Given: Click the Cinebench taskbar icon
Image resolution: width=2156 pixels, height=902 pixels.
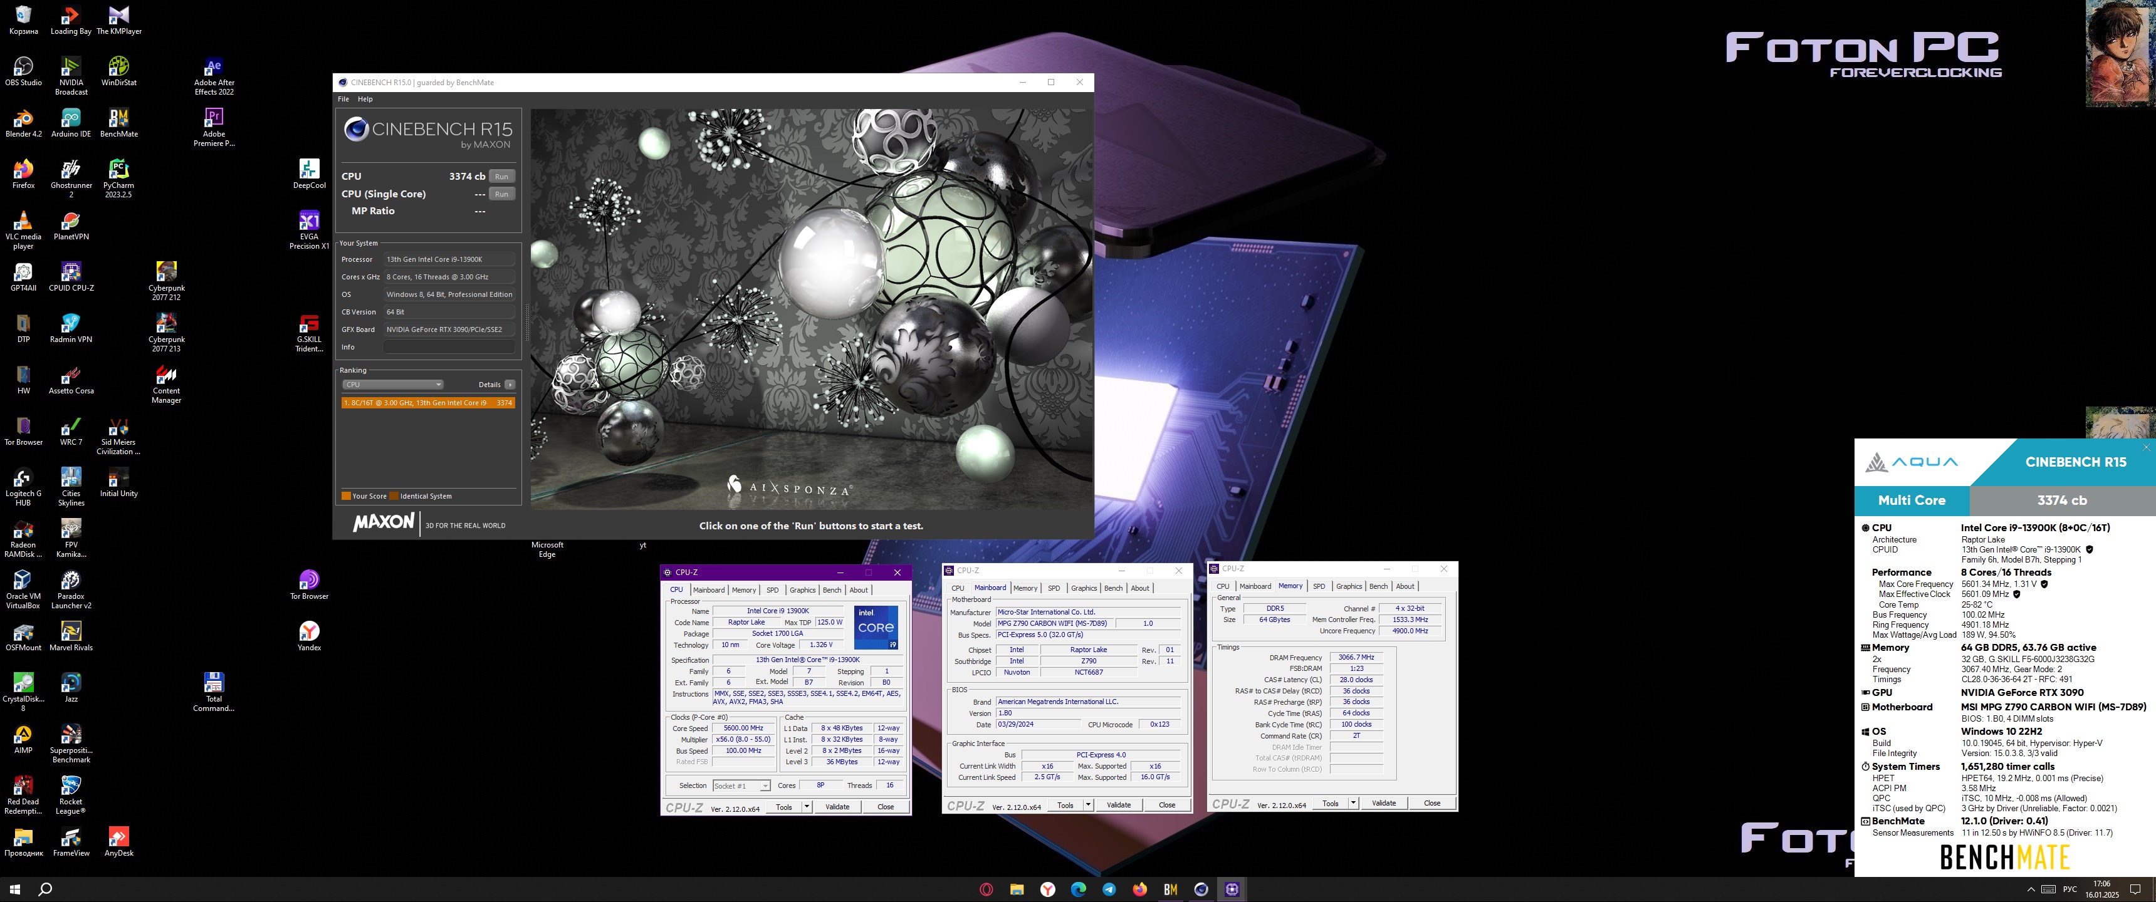Looking at the screenshot, I should click(x=1201, y=889).
